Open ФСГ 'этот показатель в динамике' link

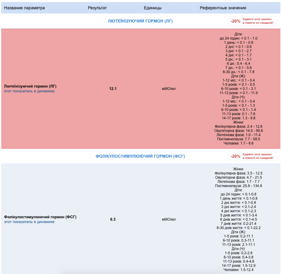(x=29, y=222)
